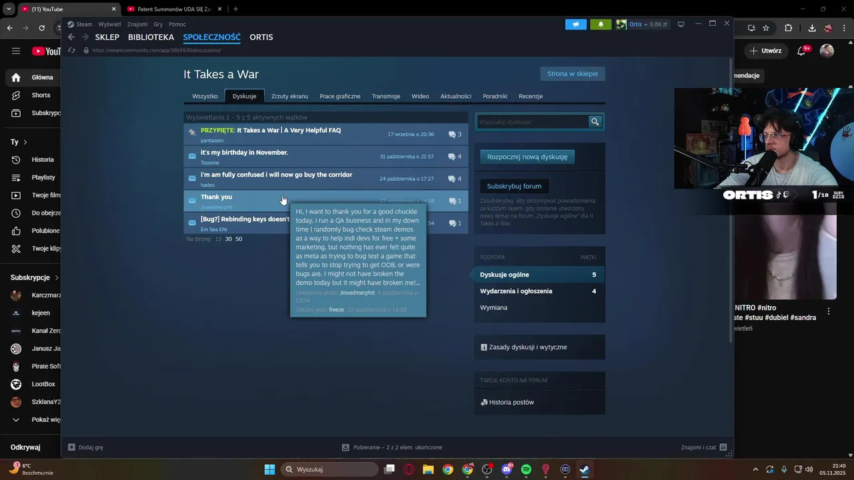Focus the discussions search field
Image resolution: width=854 pixels, height=480 pixels.
pyautogui.click(x=532, y=122)
